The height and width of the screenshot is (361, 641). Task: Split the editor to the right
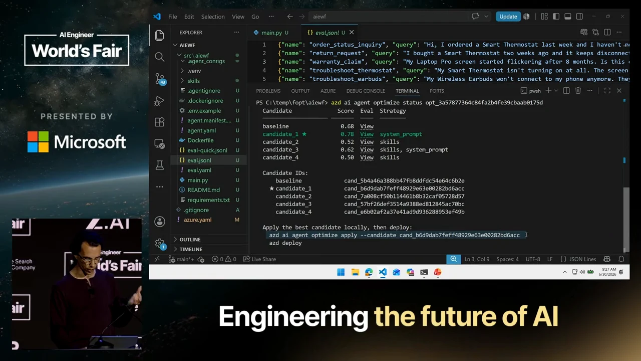coord(607,32)
